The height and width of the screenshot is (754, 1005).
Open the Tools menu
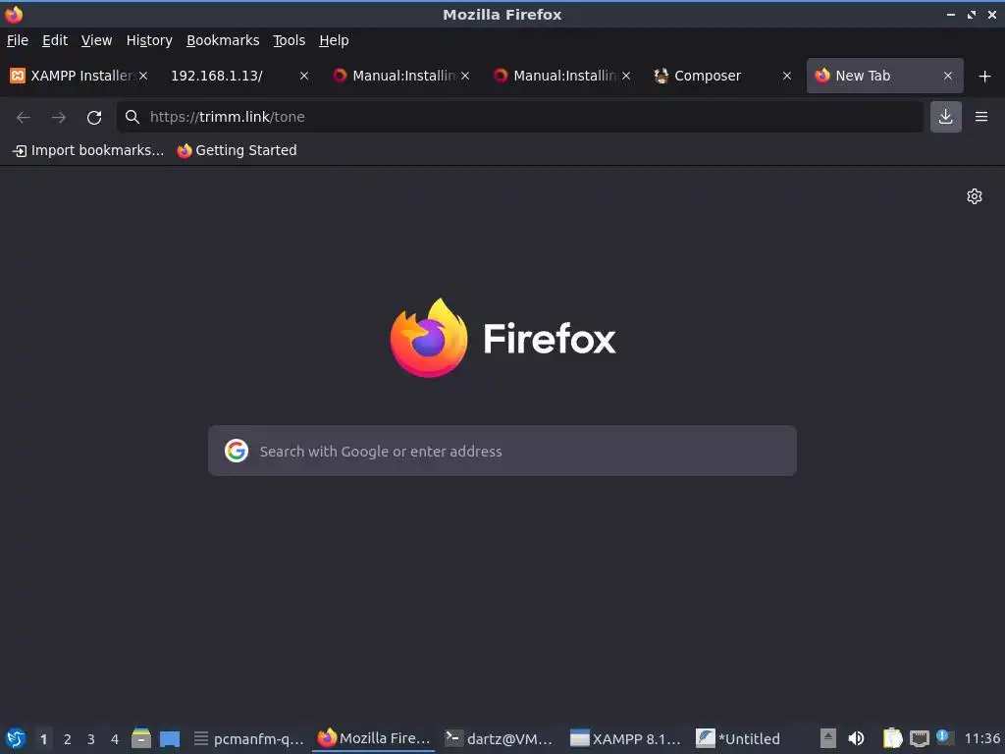click(x=290, y=40)
